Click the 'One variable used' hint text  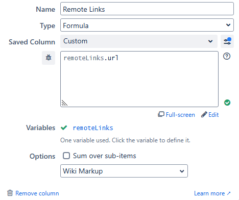coord(125,140)
